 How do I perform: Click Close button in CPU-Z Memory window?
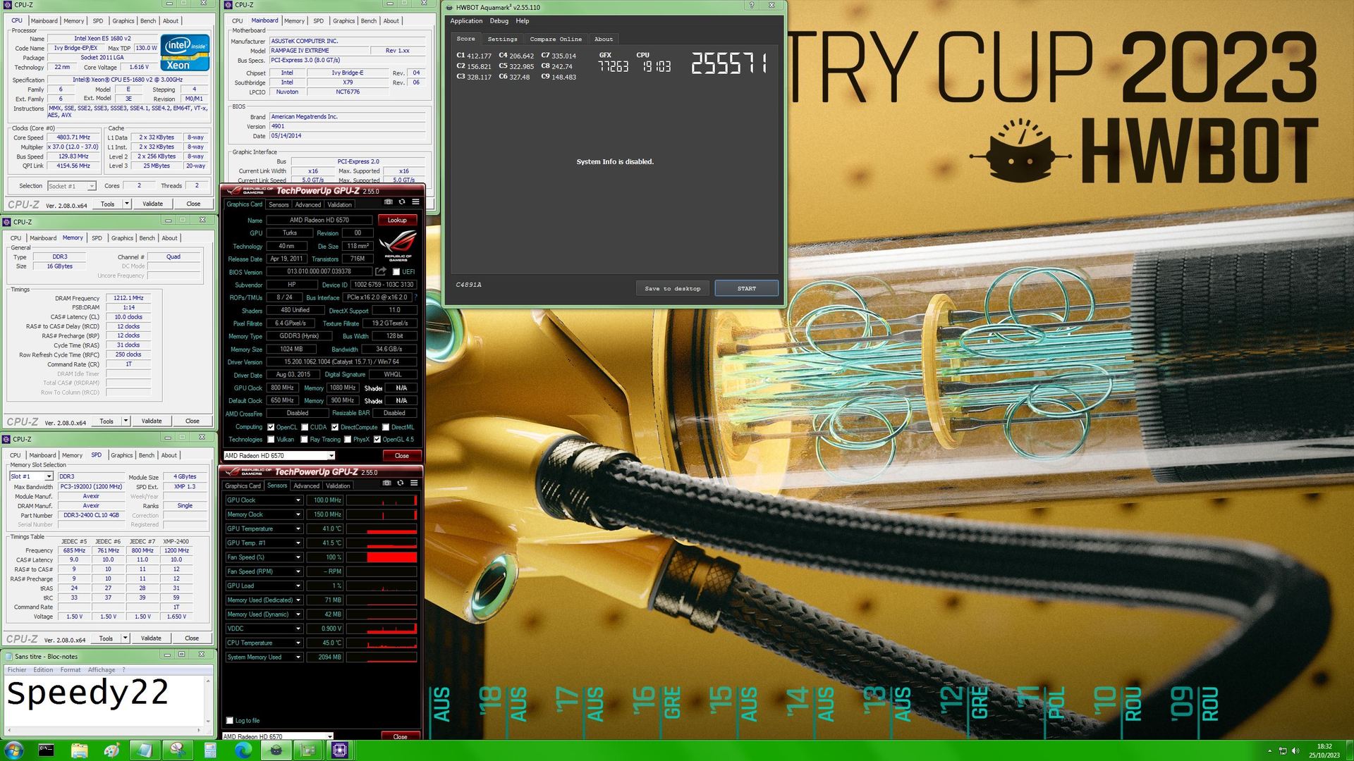pyautogui.click(x=192, y=421)
